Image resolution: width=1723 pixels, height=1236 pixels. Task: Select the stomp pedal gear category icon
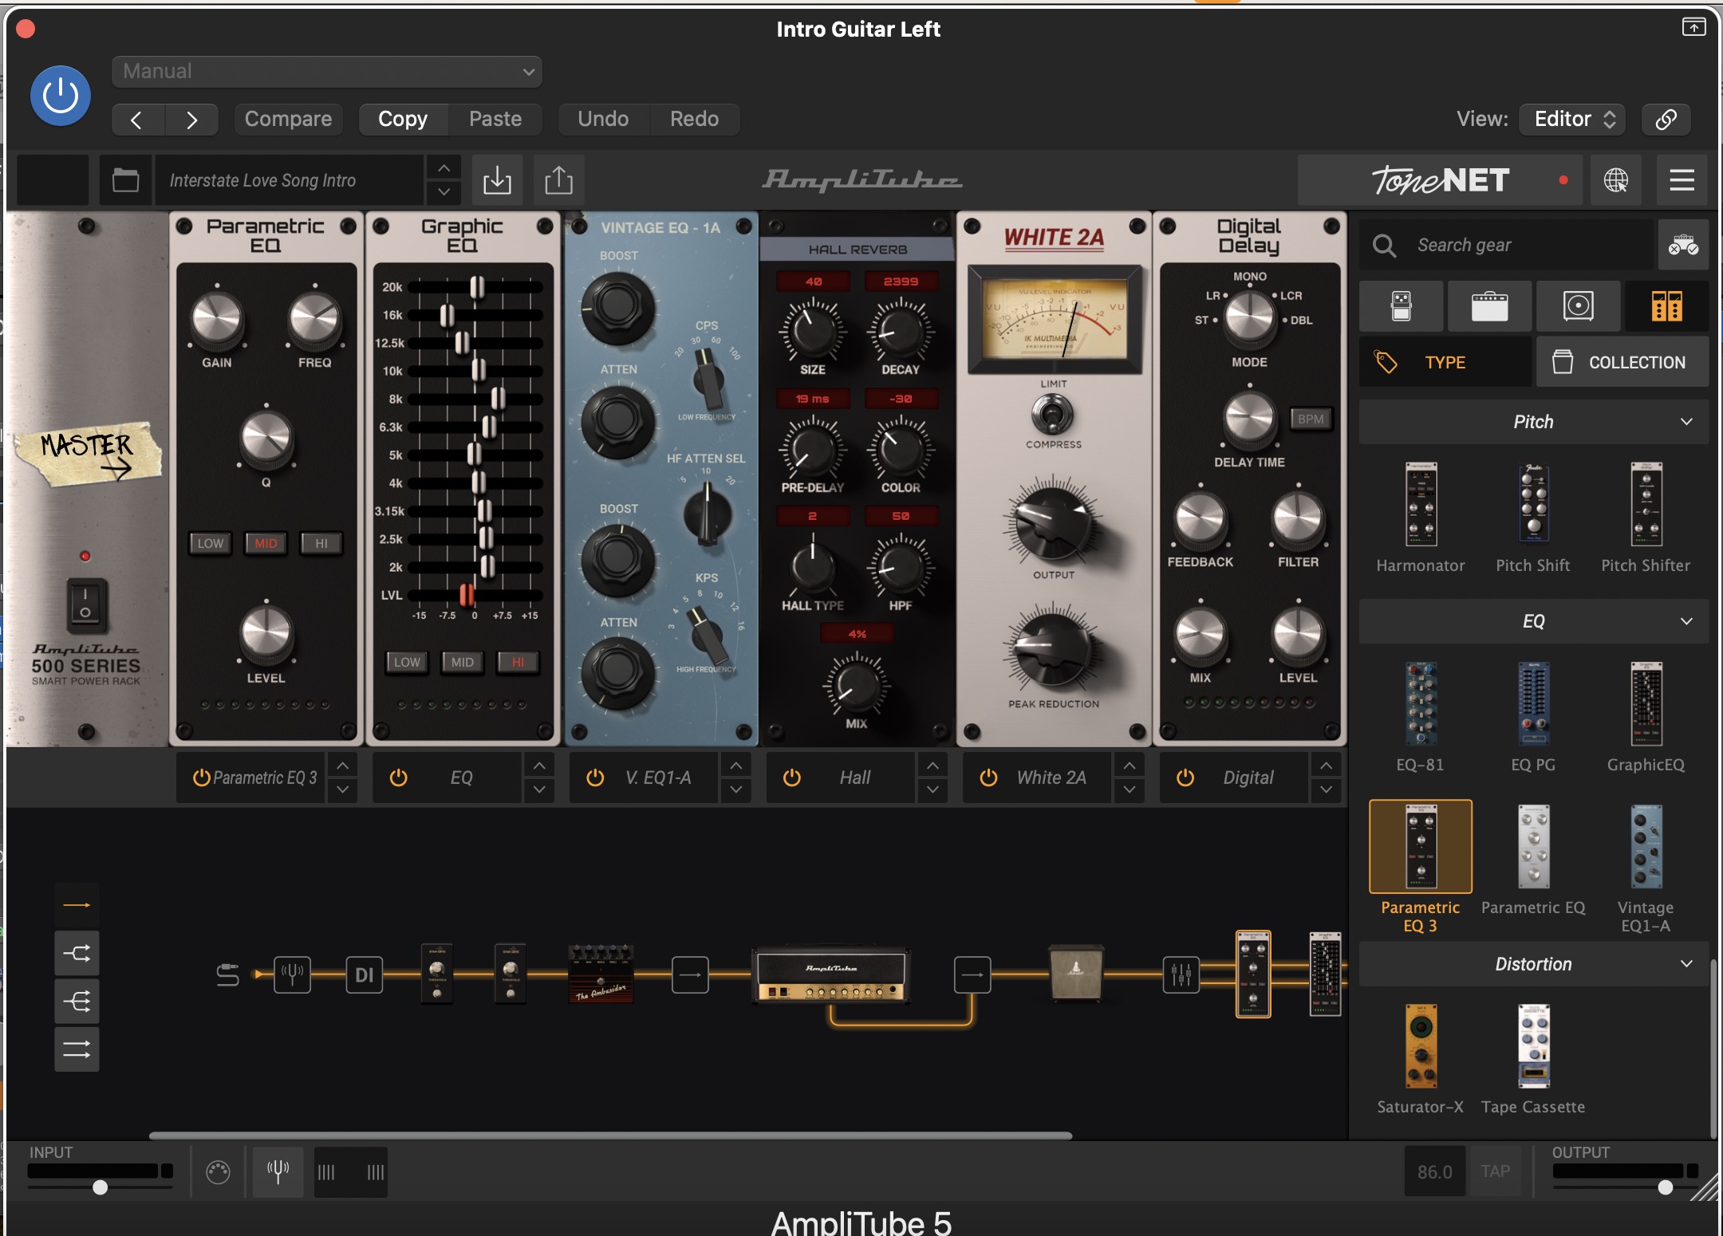[1402, 305]
